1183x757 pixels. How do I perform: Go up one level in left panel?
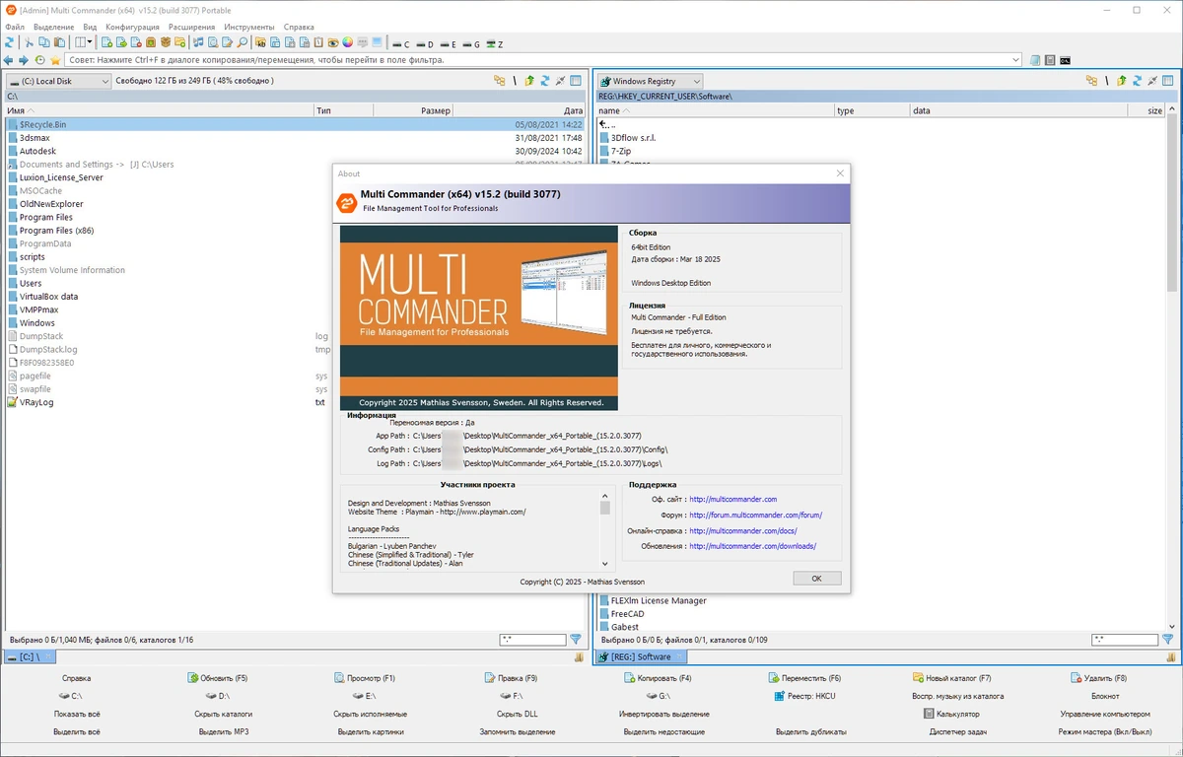click(x=529, y=81)
